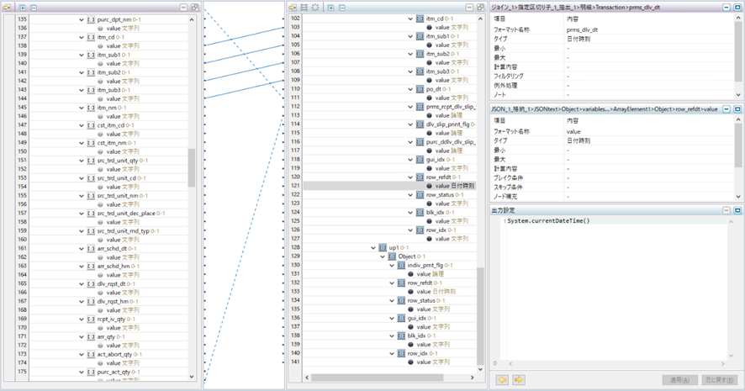Image resolution: width=745 pixels, height=391 pixels.
Task: Click the left panel vertical scrollbar thumb
Action: [192, 167]
